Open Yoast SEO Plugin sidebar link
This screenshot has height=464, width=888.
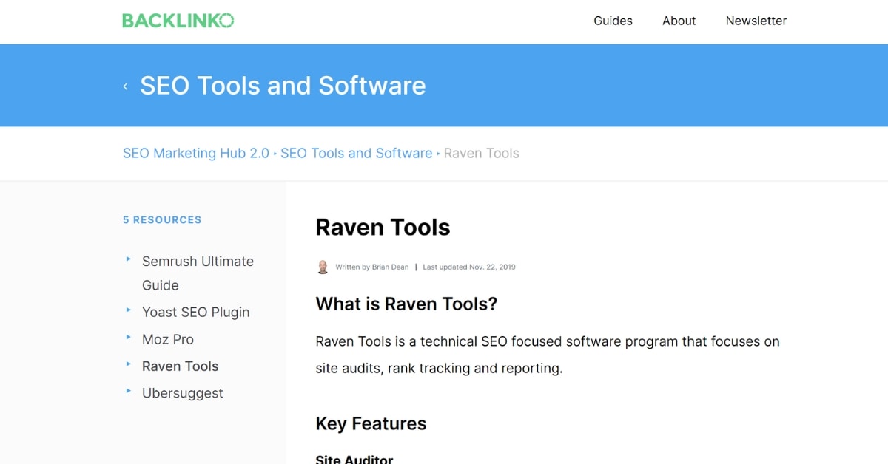[x=195, y=312]
